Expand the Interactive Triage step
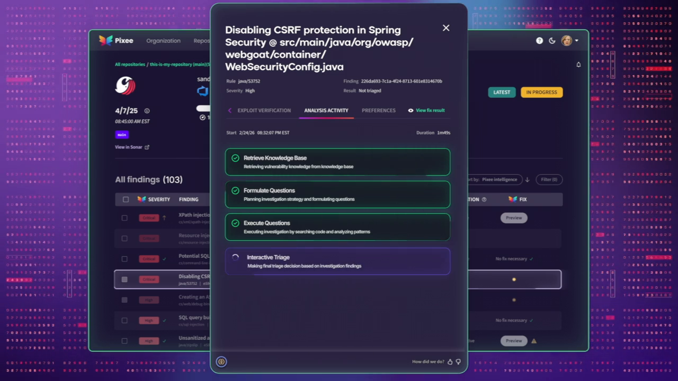The image size is (678, 381). click(337, 261)
